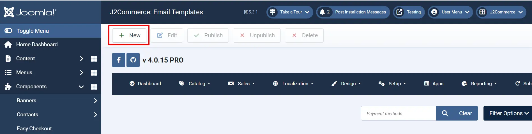Open the Reporting dropdown menu
Viewport: 532px width, 134px height.
coord(479,84)
